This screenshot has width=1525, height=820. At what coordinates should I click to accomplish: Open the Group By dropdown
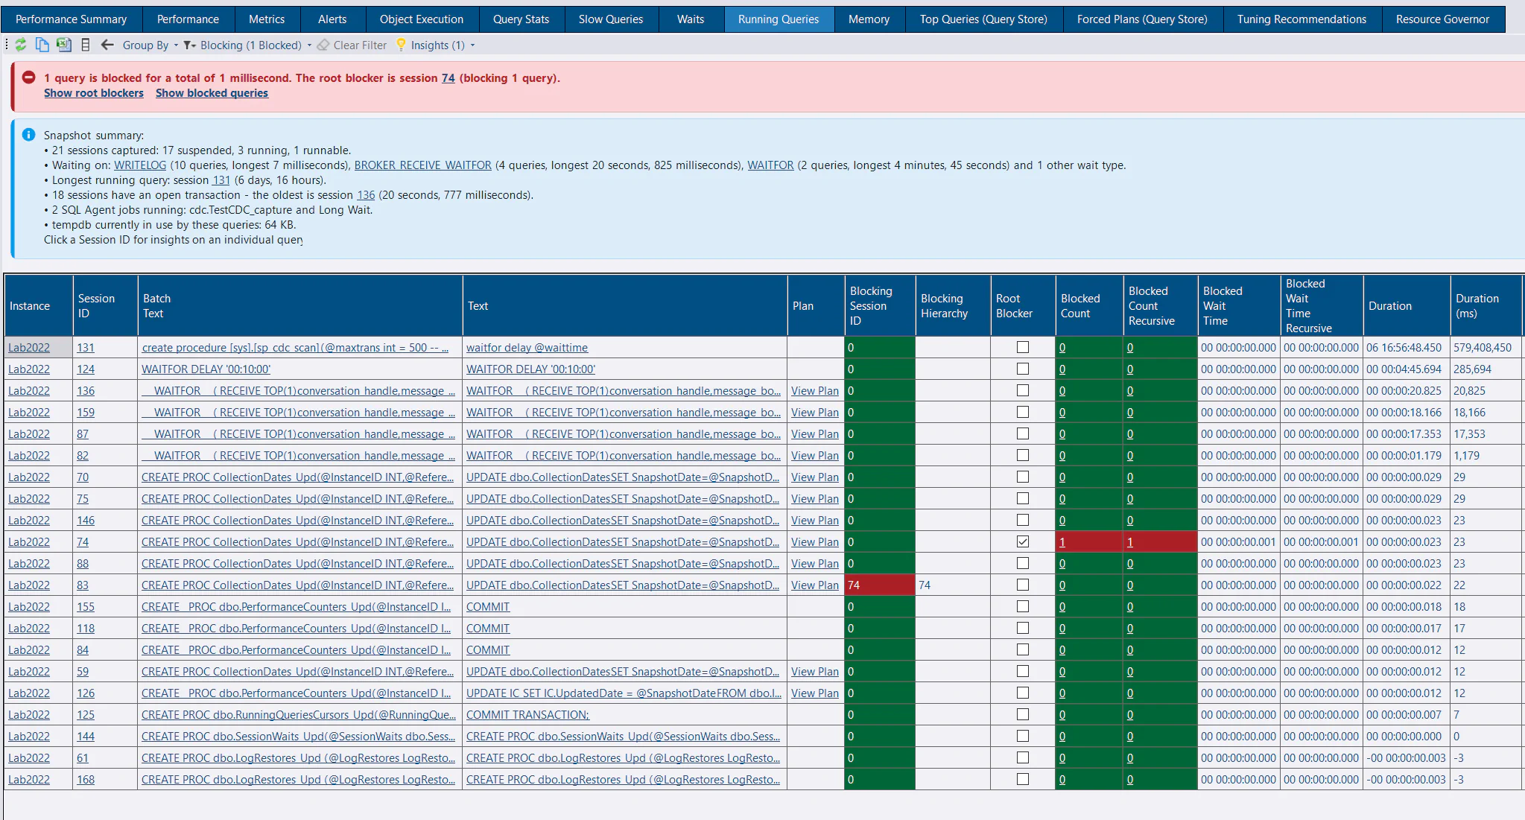pyautogui.click(x=150, y=45)
